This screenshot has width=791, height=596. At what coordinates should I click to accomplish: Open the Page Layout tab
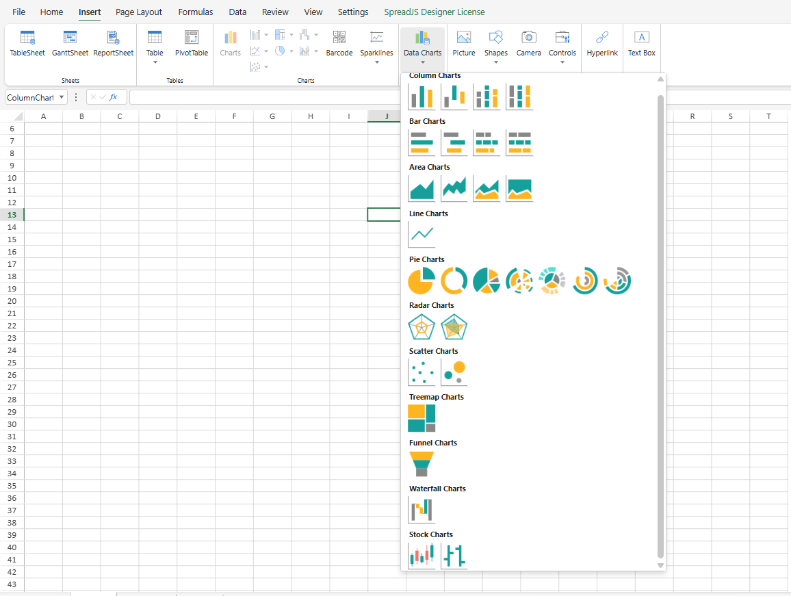[x=139, y=12]
